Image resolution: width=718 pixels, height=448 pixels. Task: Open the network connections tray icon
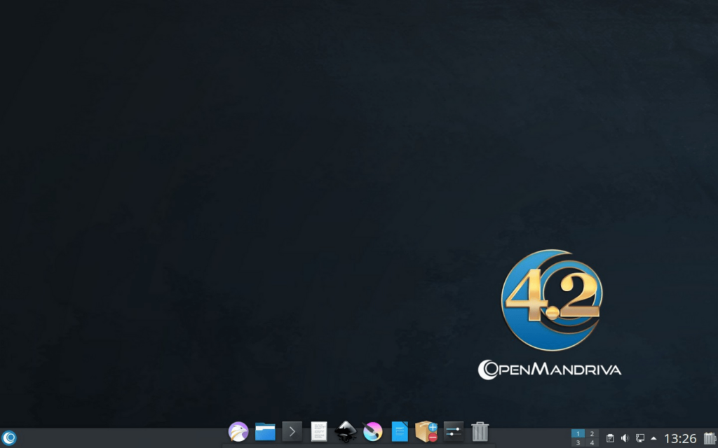click(639, 438)
